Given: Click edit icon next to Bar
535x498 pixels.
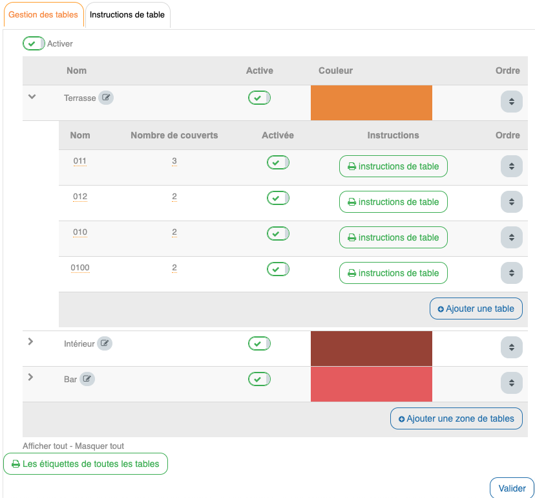Looking at the screenshot, I should (87, 379).
